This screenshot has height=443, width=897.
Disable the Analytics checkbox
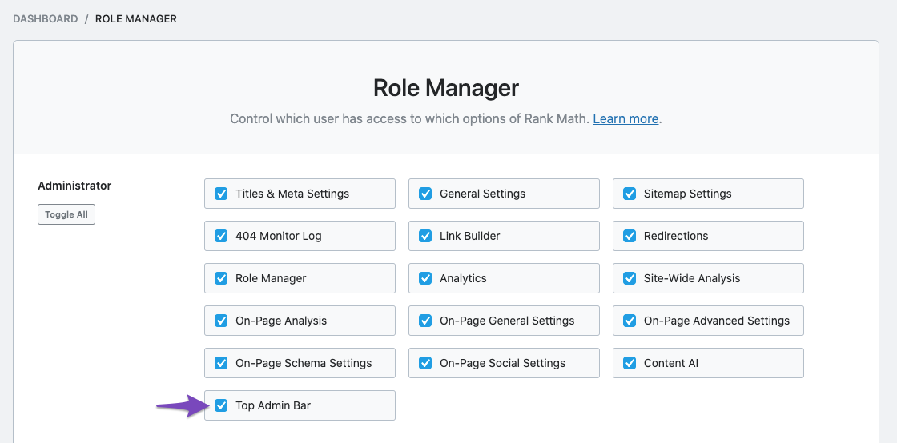pos(425,278)
